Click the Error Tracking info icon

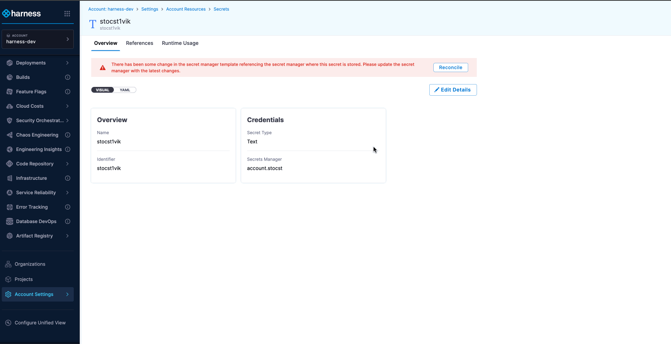tap(68, 207)
